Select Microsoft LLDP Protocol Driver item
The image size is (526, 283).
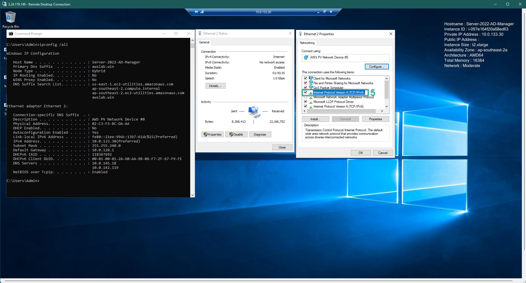[333, 102]
